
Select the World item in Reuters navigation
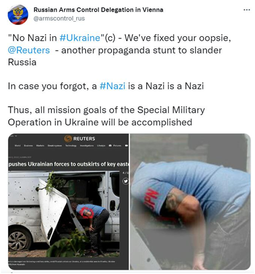pyautogui.click(x=18, y=145)
